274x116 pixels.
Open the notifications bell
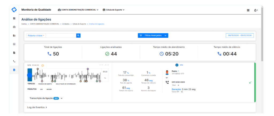[x=256, y=10]
